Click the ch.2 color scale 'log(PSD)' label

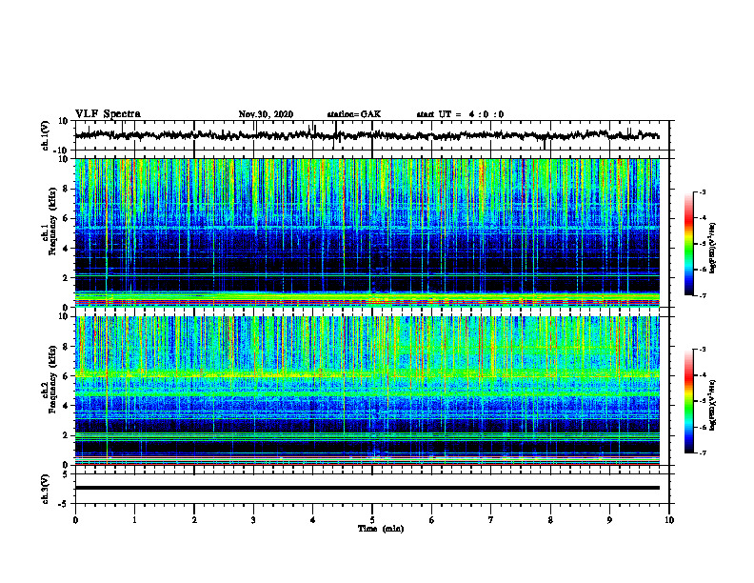point(712,405)
